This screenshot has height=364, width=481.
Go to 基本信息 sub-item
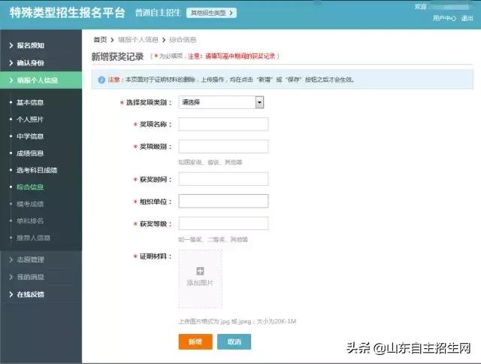tap(30, 102)
